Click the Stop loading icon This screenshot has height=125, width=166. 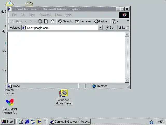pos(40,21)
